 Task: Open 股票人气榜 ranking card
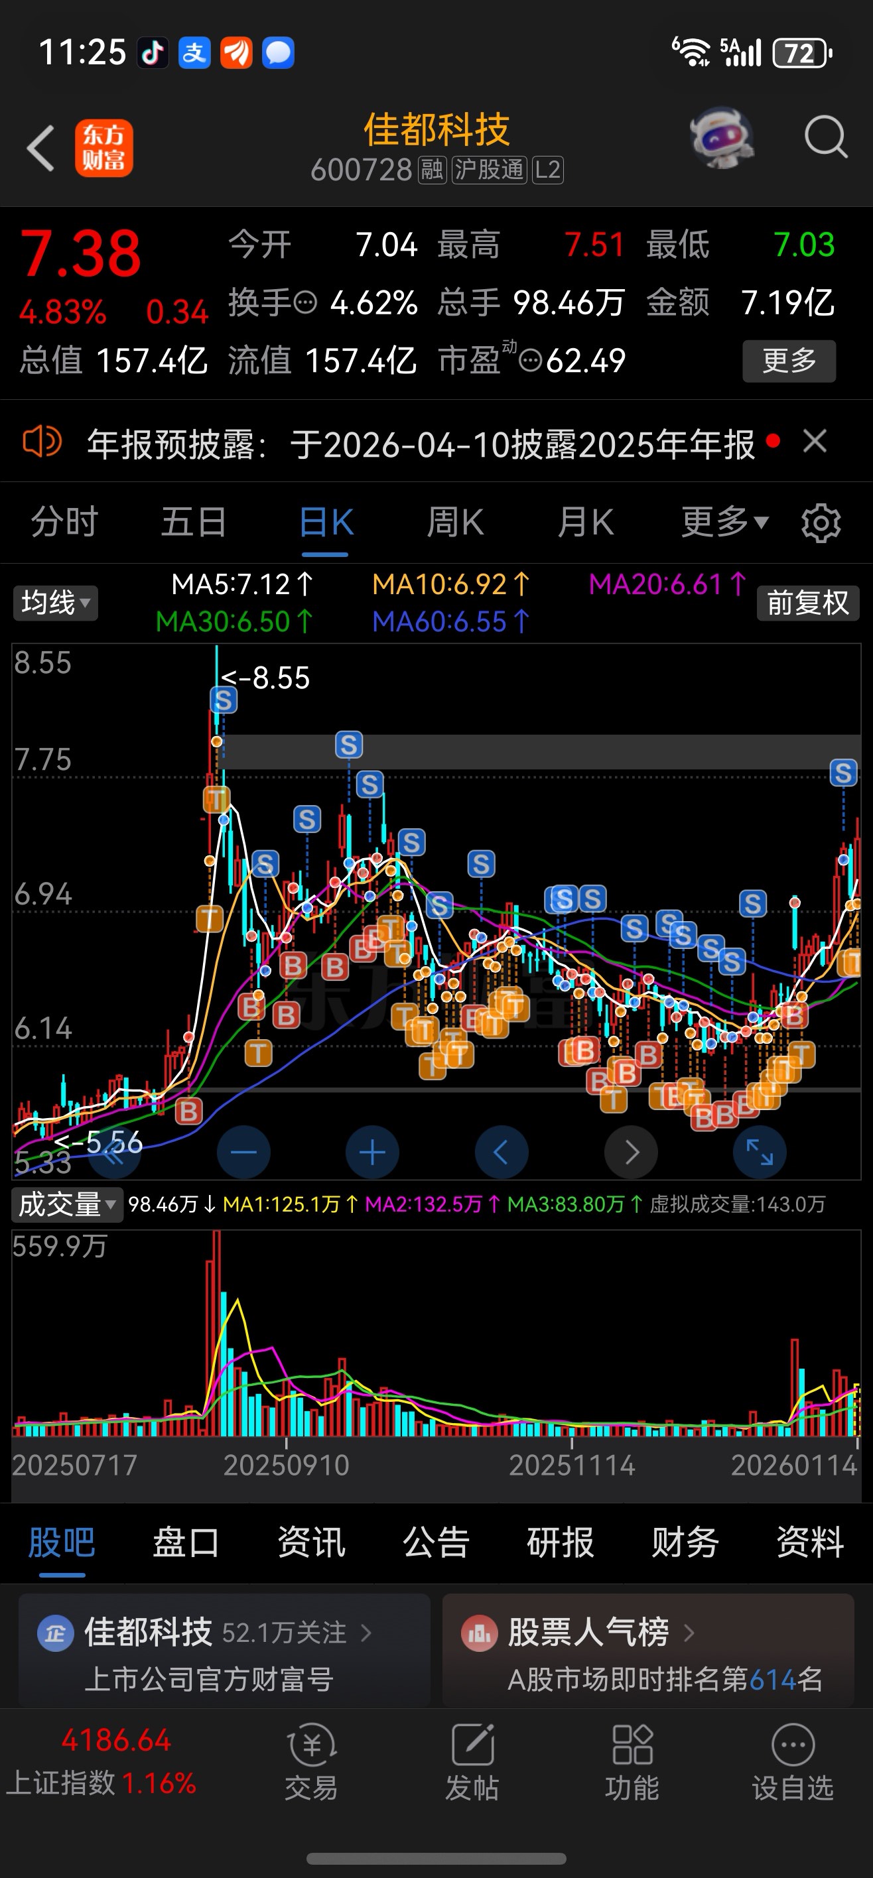[x=648, y=1651]
